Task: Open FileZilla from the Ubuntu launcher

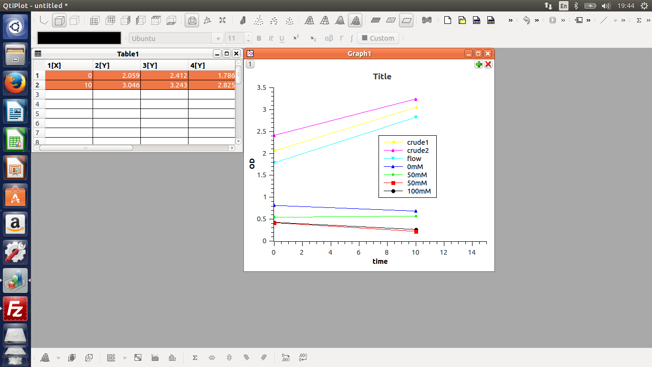Action: (x=15, y=308)
